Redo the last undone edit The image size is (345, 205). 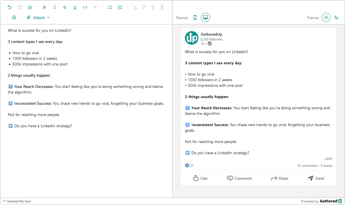coord(20,7)
